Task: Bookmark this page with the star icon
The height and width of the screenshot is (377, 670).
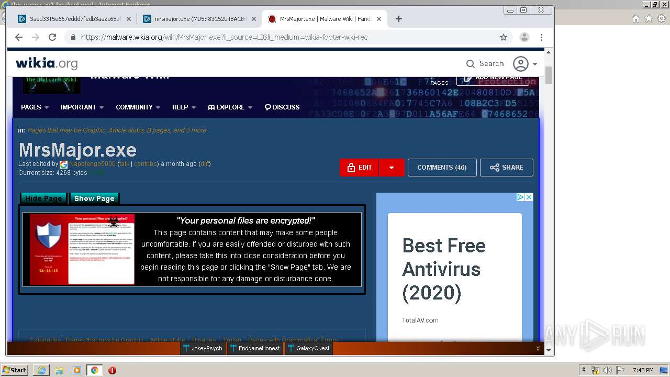Action: pyautogui.click(x=504, y=37)
